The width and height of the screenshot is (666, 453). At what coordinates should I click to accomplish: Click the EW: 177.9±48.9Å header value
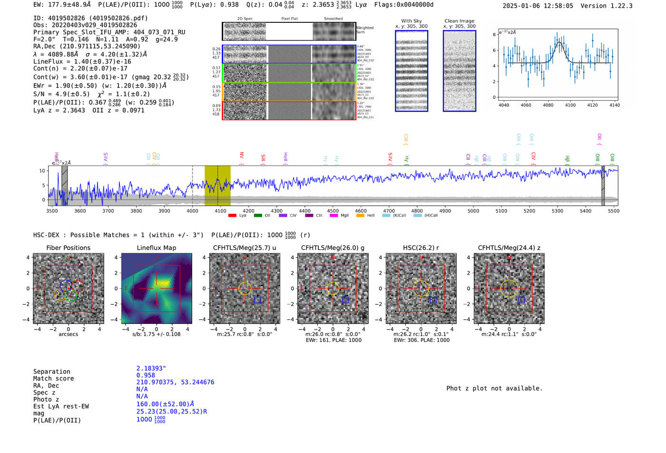tap(62, 5)
